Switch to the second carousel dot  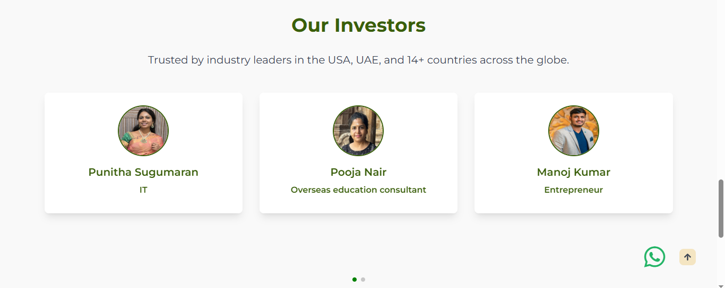(x=363, y=280)
